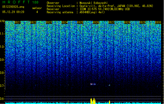164x104 pixels.
Task: Click the 'Receiving Location' field label
Action: [x=61, y=6]
